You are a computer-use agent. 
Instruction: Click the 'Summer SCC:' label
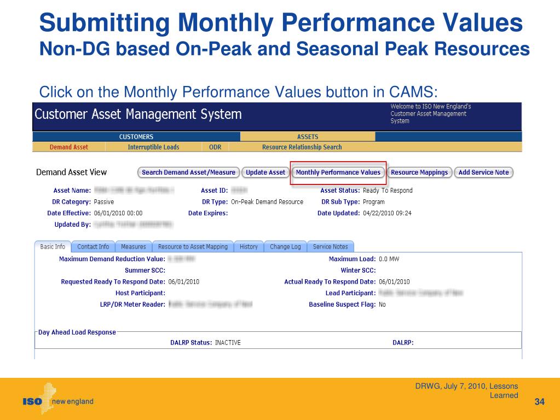click(145, 271)
